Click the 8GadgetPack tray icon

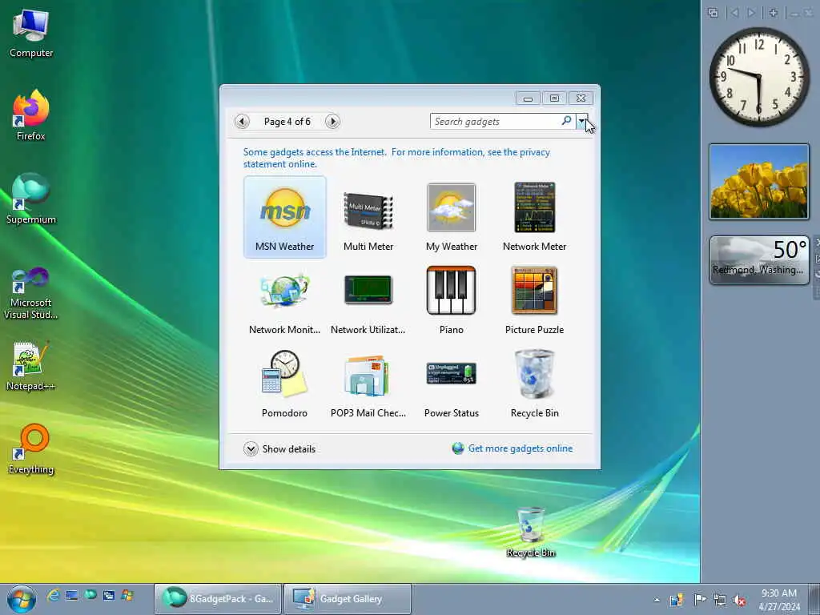point(676,600)
